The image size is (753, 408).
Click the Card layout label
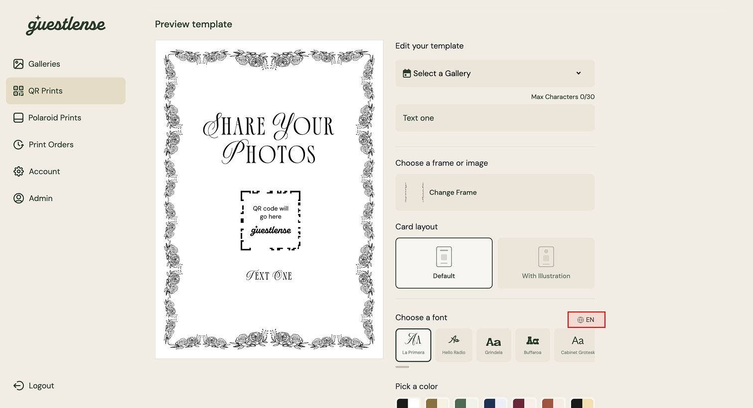(417, 226)
